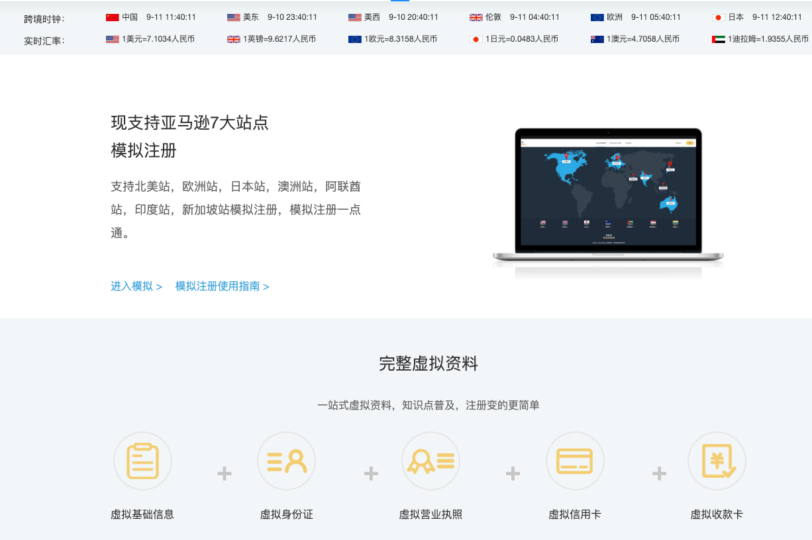Click the clipboard icon for 虚拟基础信息
The image size is (812, 540).
pyautogui.click(x=142, y=461)
